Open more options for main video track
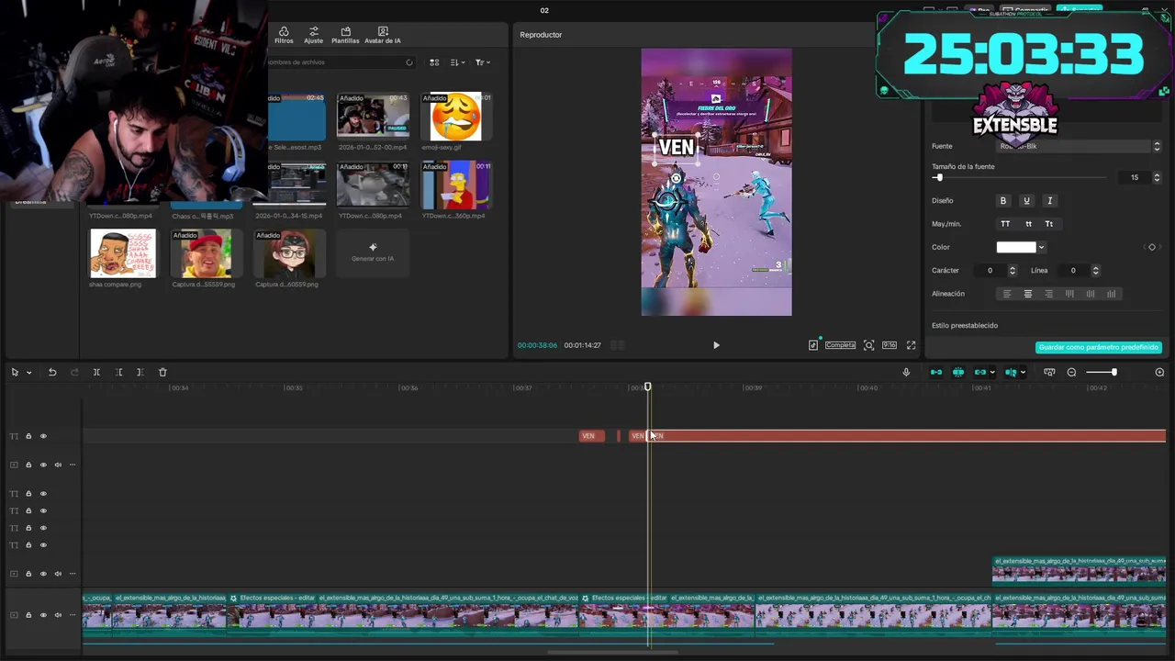This screenshot has width=1175, height=661. (x=73, y=615)
